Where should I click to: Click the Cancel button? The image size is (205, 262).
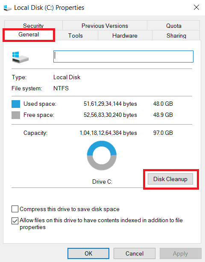tap(135, 253)
